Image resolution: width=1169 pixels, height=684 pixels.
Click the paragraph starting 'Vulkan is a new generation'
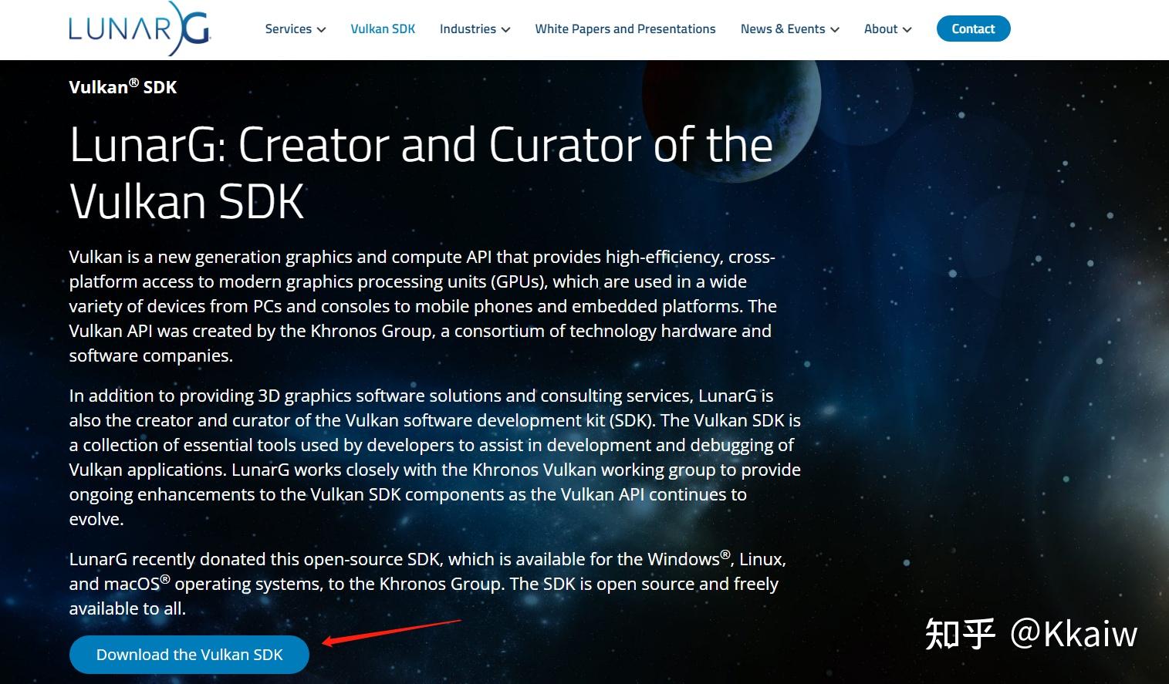[x=423, y=306]
